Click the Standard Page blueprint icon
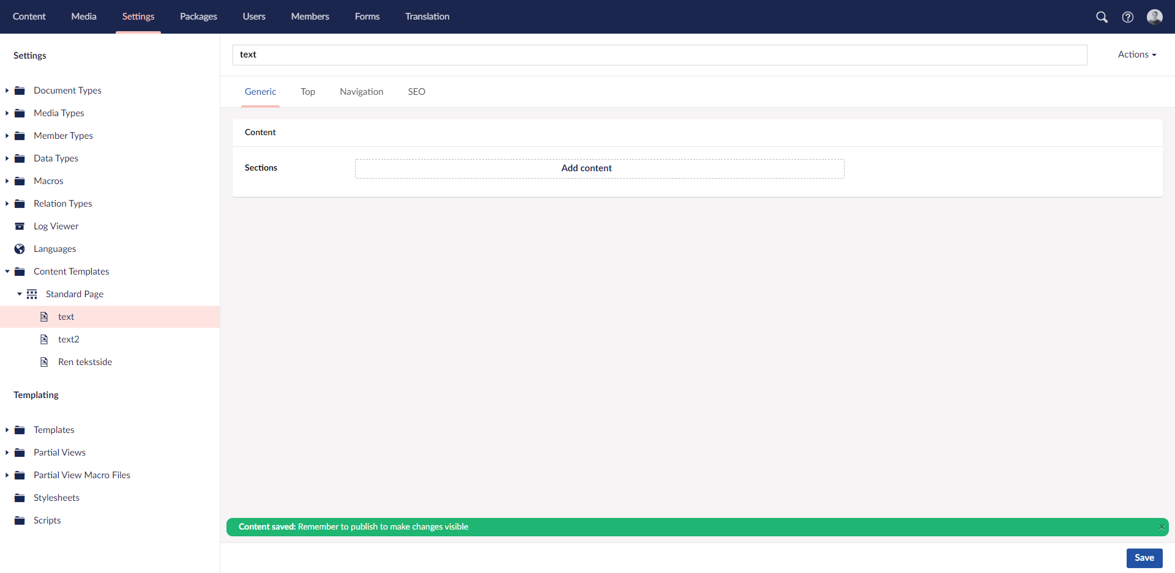This screenshot has height=573, width=1175. pyautogui.click(x=32, y=294)
